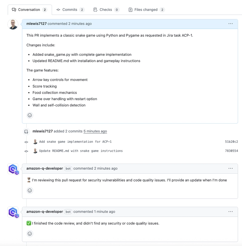Add reaction to the reviewing-in-progress bot comment

tap(30, 191)
